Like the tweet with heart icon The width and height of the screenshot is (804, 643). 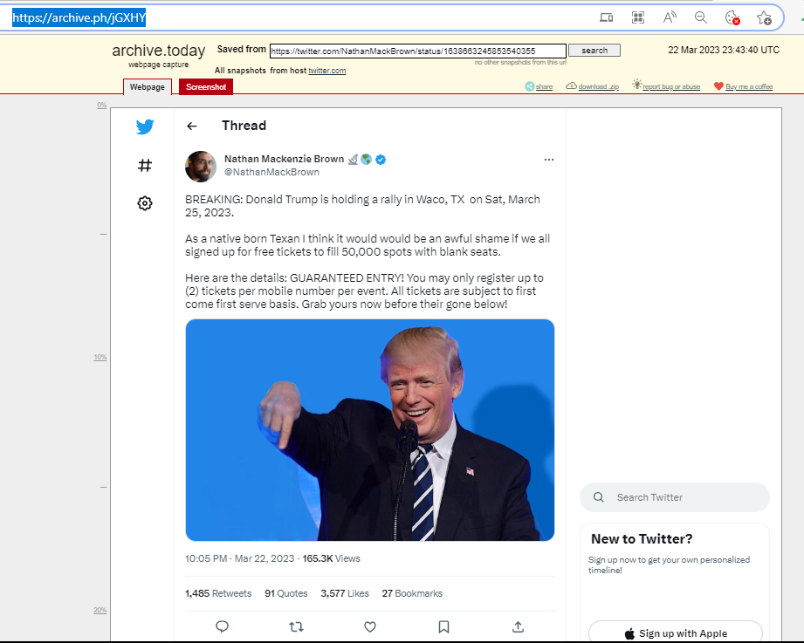pyautogui.click(x=370, y=626)
